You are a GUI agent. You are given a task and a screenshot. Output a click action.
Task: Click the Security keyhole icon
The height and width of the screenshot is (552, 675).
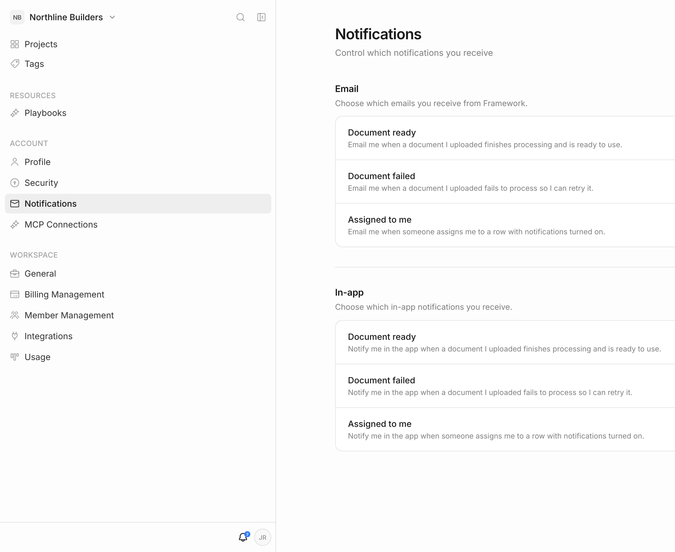coord(15,183)
